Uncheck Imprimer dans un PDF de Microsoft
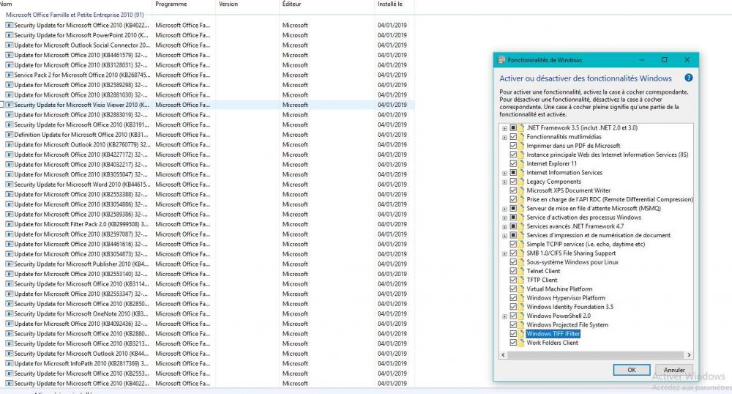 514,146
